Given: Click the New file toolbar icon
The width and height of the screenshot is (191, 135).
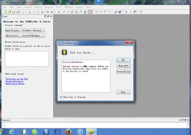Looking at the screenshot, I should (x=5, y=12).
